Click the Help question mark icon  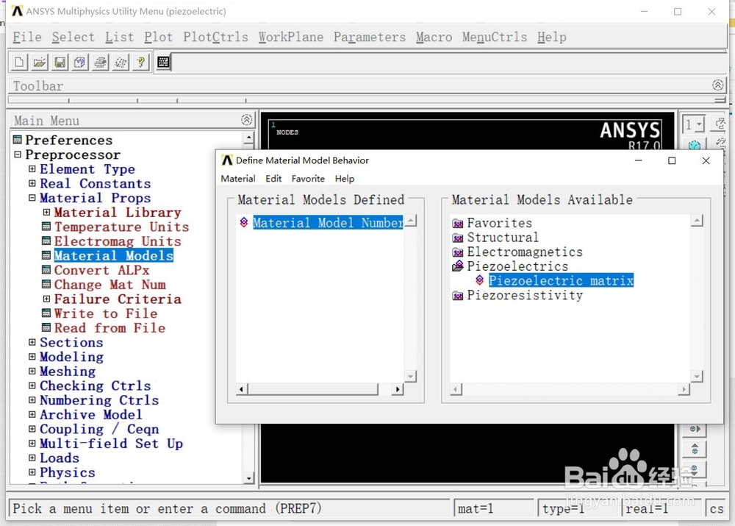point(140,62)
